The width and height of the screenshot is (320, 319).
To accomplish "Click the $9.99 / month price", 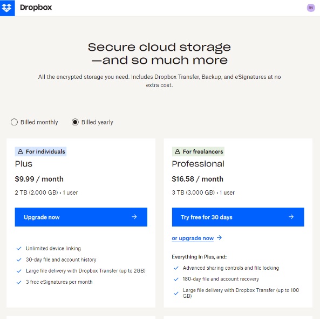I will [x=39, y=179].
